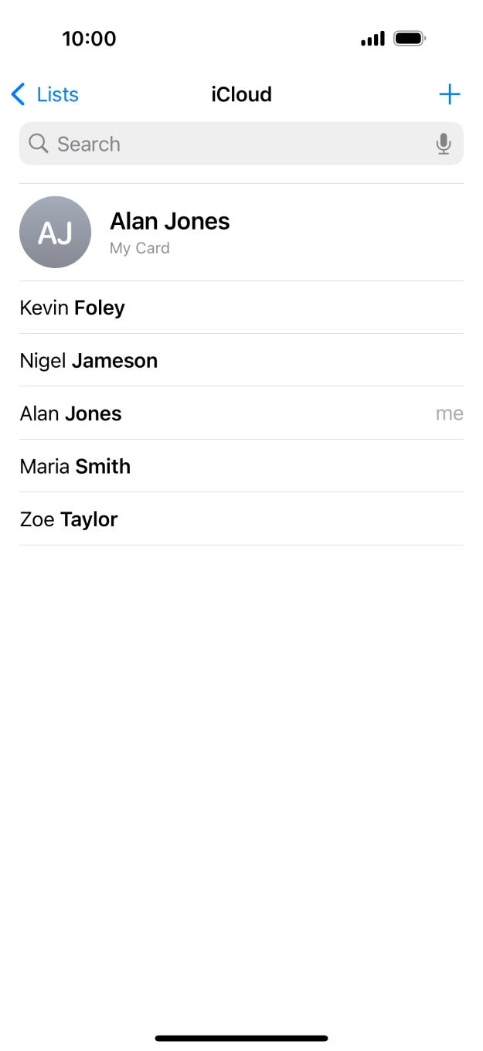Tap the plus icon to add contact
This screenshot has width=483, height=1051.
tap(449, 95)
